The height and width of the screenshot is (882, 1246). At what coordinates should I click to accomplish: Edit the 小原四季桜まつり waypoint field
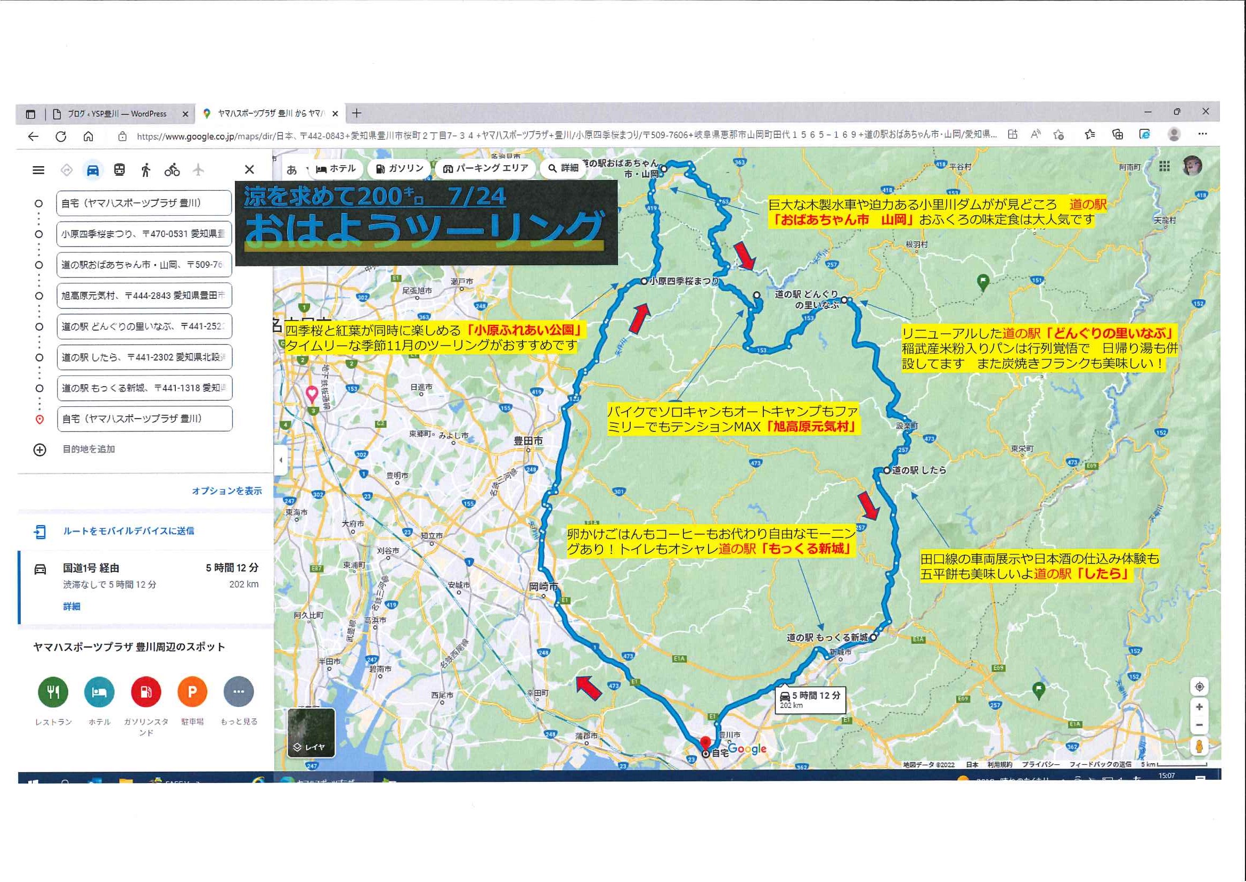pyautogui.click(x=144, y=234)
